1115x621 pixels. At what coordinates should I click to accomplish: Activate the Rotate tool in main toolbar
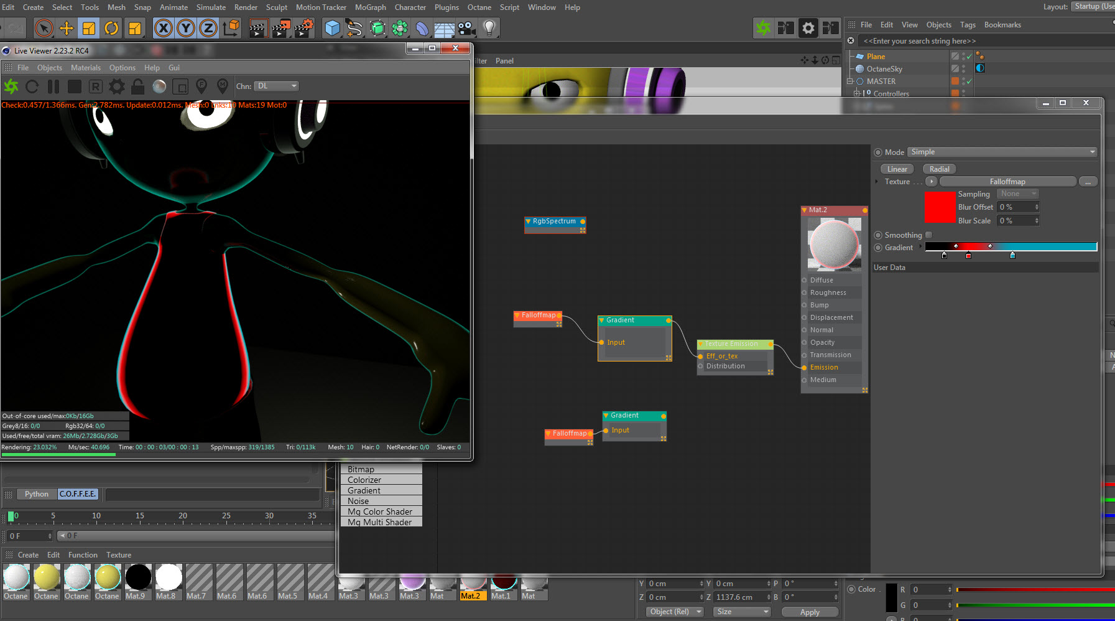[111, 28]
